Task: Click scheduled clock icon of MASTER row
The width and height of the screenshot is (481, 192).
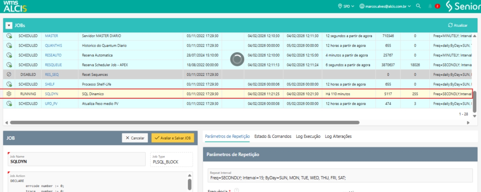Action: [x=9, y=36]
